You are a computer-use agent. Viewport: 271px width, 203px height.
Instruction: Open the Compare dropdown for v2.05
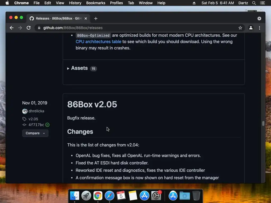pyautogui.click(x=35, y=133)
